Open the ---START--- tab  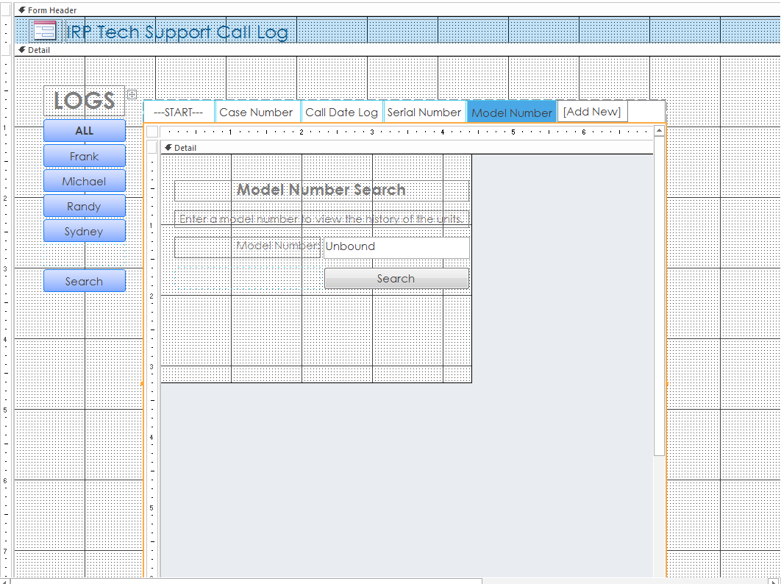[x=178, y=112]
